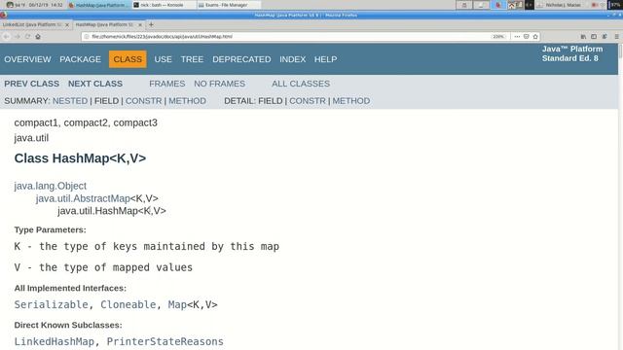The width and height of the screenshot is (623, 350).
Task: Click the 'java.util.HashMap<K,V>' text
Action: [112, 210]
